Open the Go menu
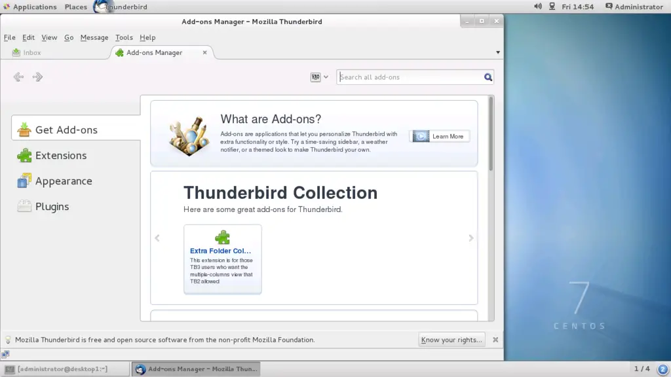671x377 pixels. tap(69, 37)
